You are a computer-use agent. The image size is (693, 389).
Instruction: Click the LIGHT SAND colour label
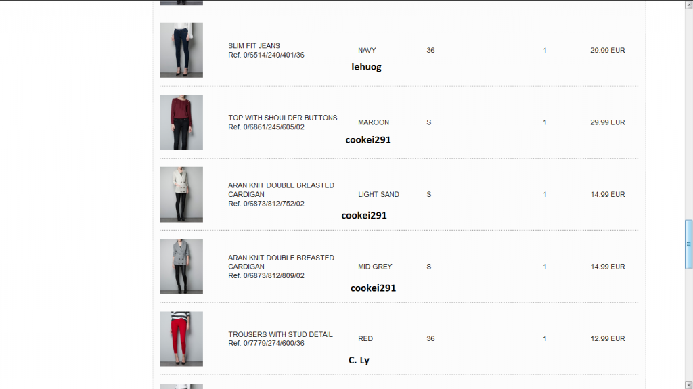tap(379, 195)
